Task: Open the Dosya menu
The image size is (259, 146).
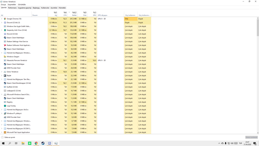Action: 3,5
